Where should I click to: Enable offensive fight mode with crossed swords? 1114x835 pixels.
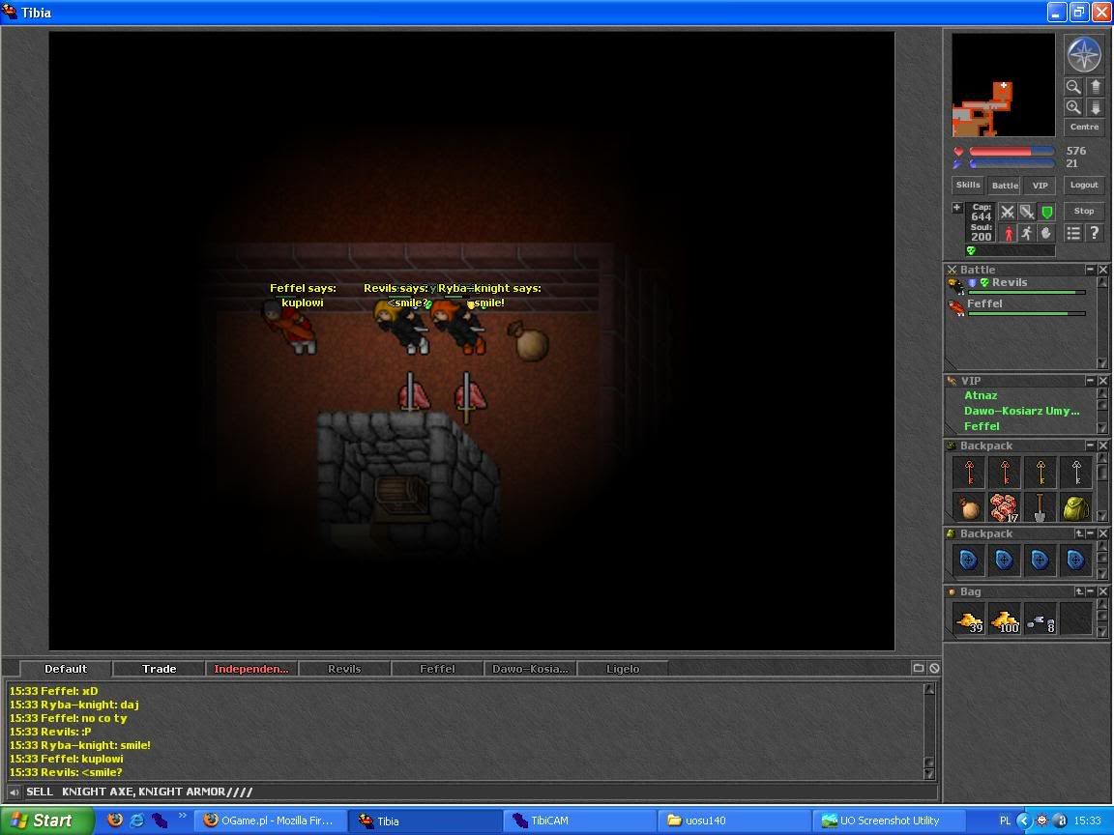pos(1007,212)
